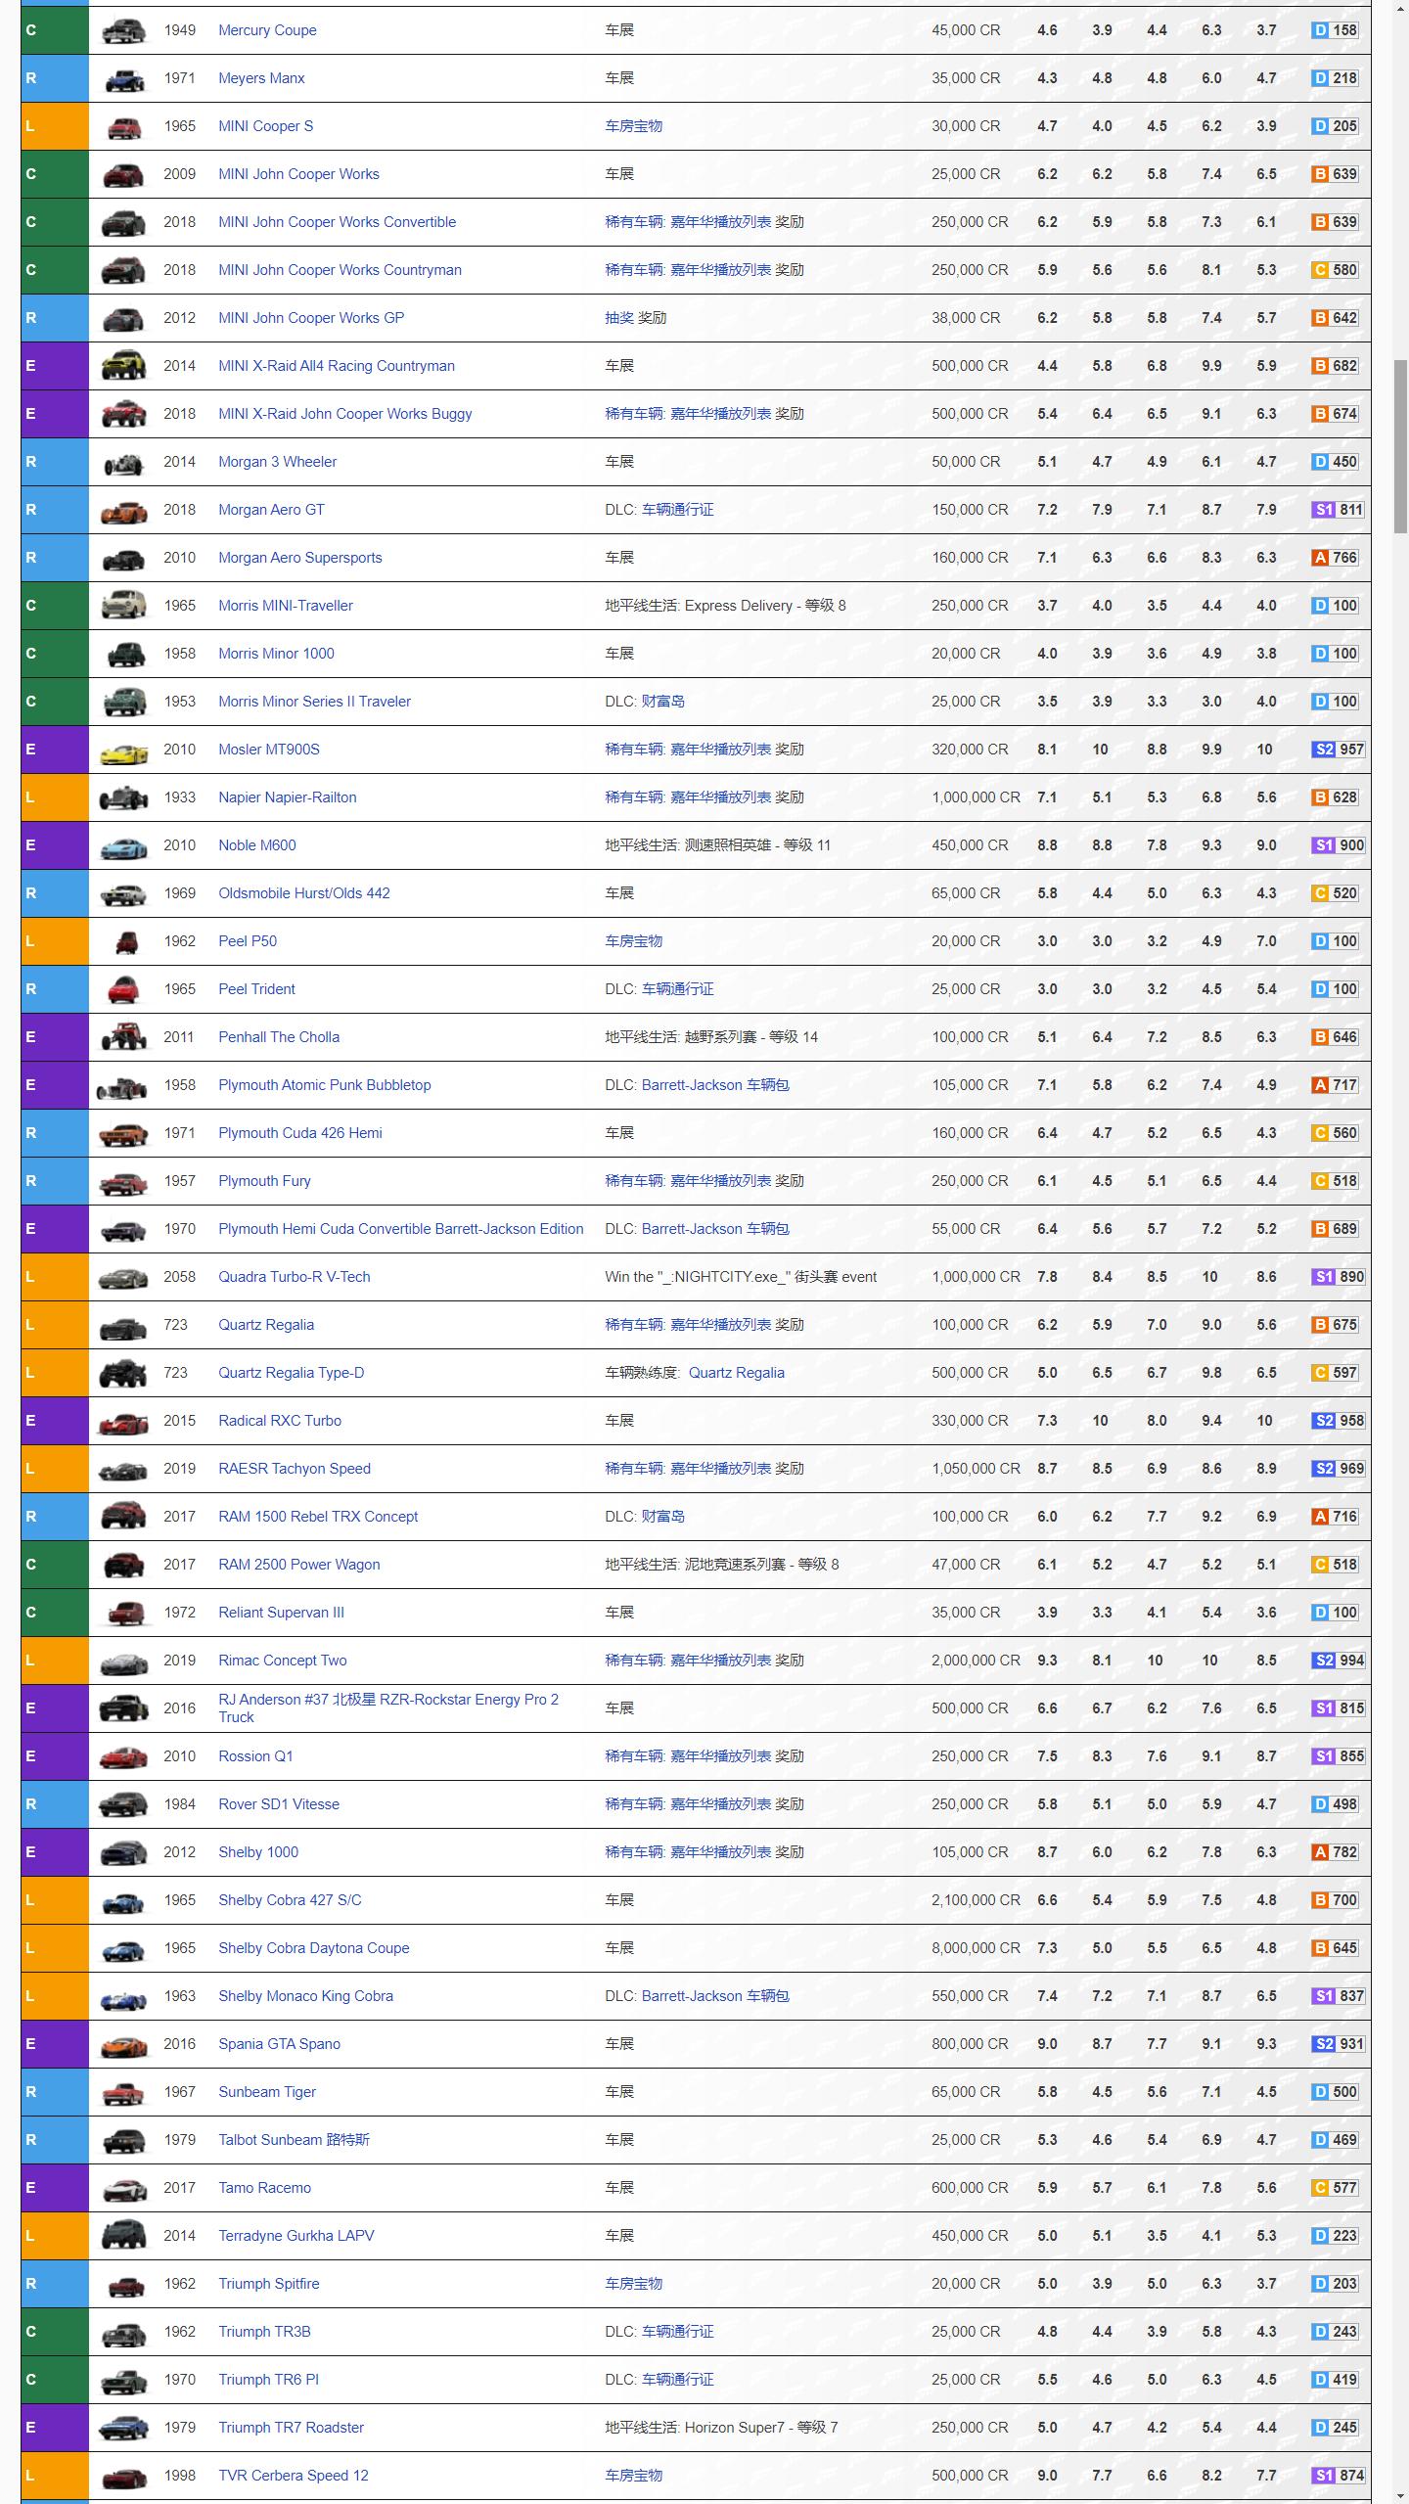This screenshot has height=2504, width=1409.
Task: Open the Quartz Regalia Type-D car name link
Action: tap(291, 1373)
